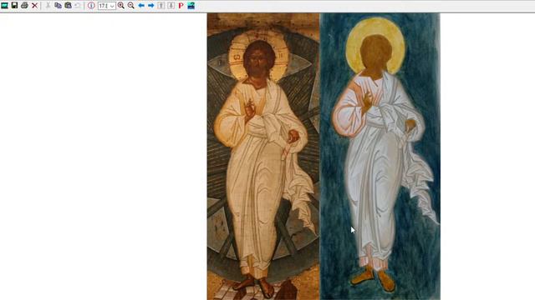Viewport: 535px width, 300px height.
Task: Paste from clipboard using the paste icon
Action: point(68,6)
